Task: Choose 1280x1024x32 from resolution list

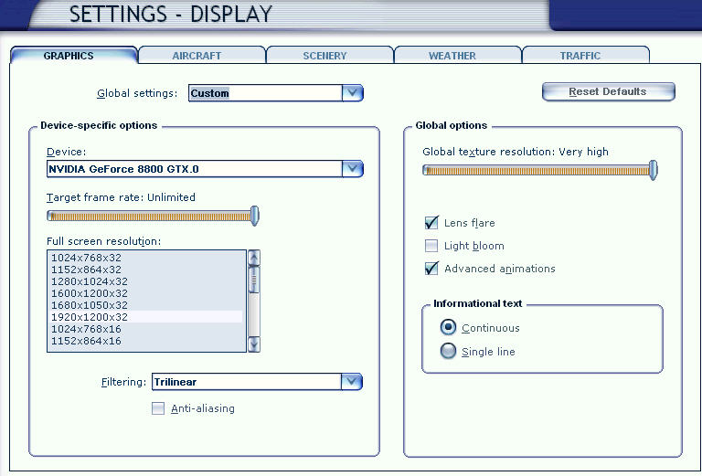Action: click(90, 281)
